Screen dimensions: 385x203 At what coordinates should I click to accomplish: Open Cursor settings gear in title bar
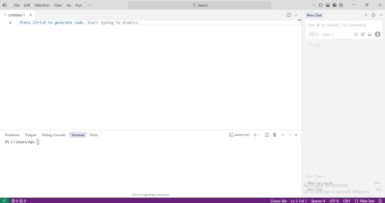point(341,5)
